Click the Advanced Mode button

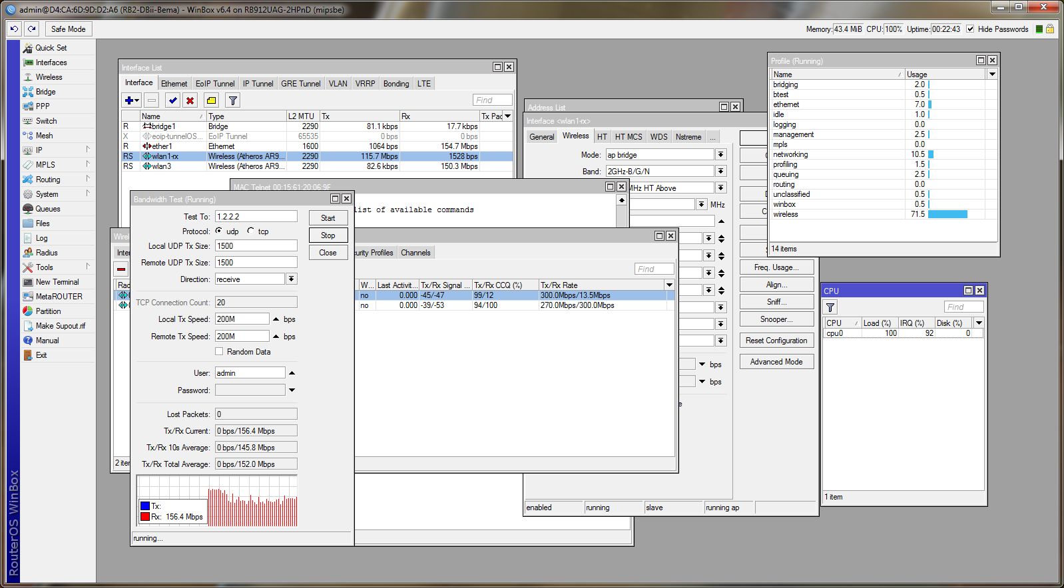[x=776, y=362]
